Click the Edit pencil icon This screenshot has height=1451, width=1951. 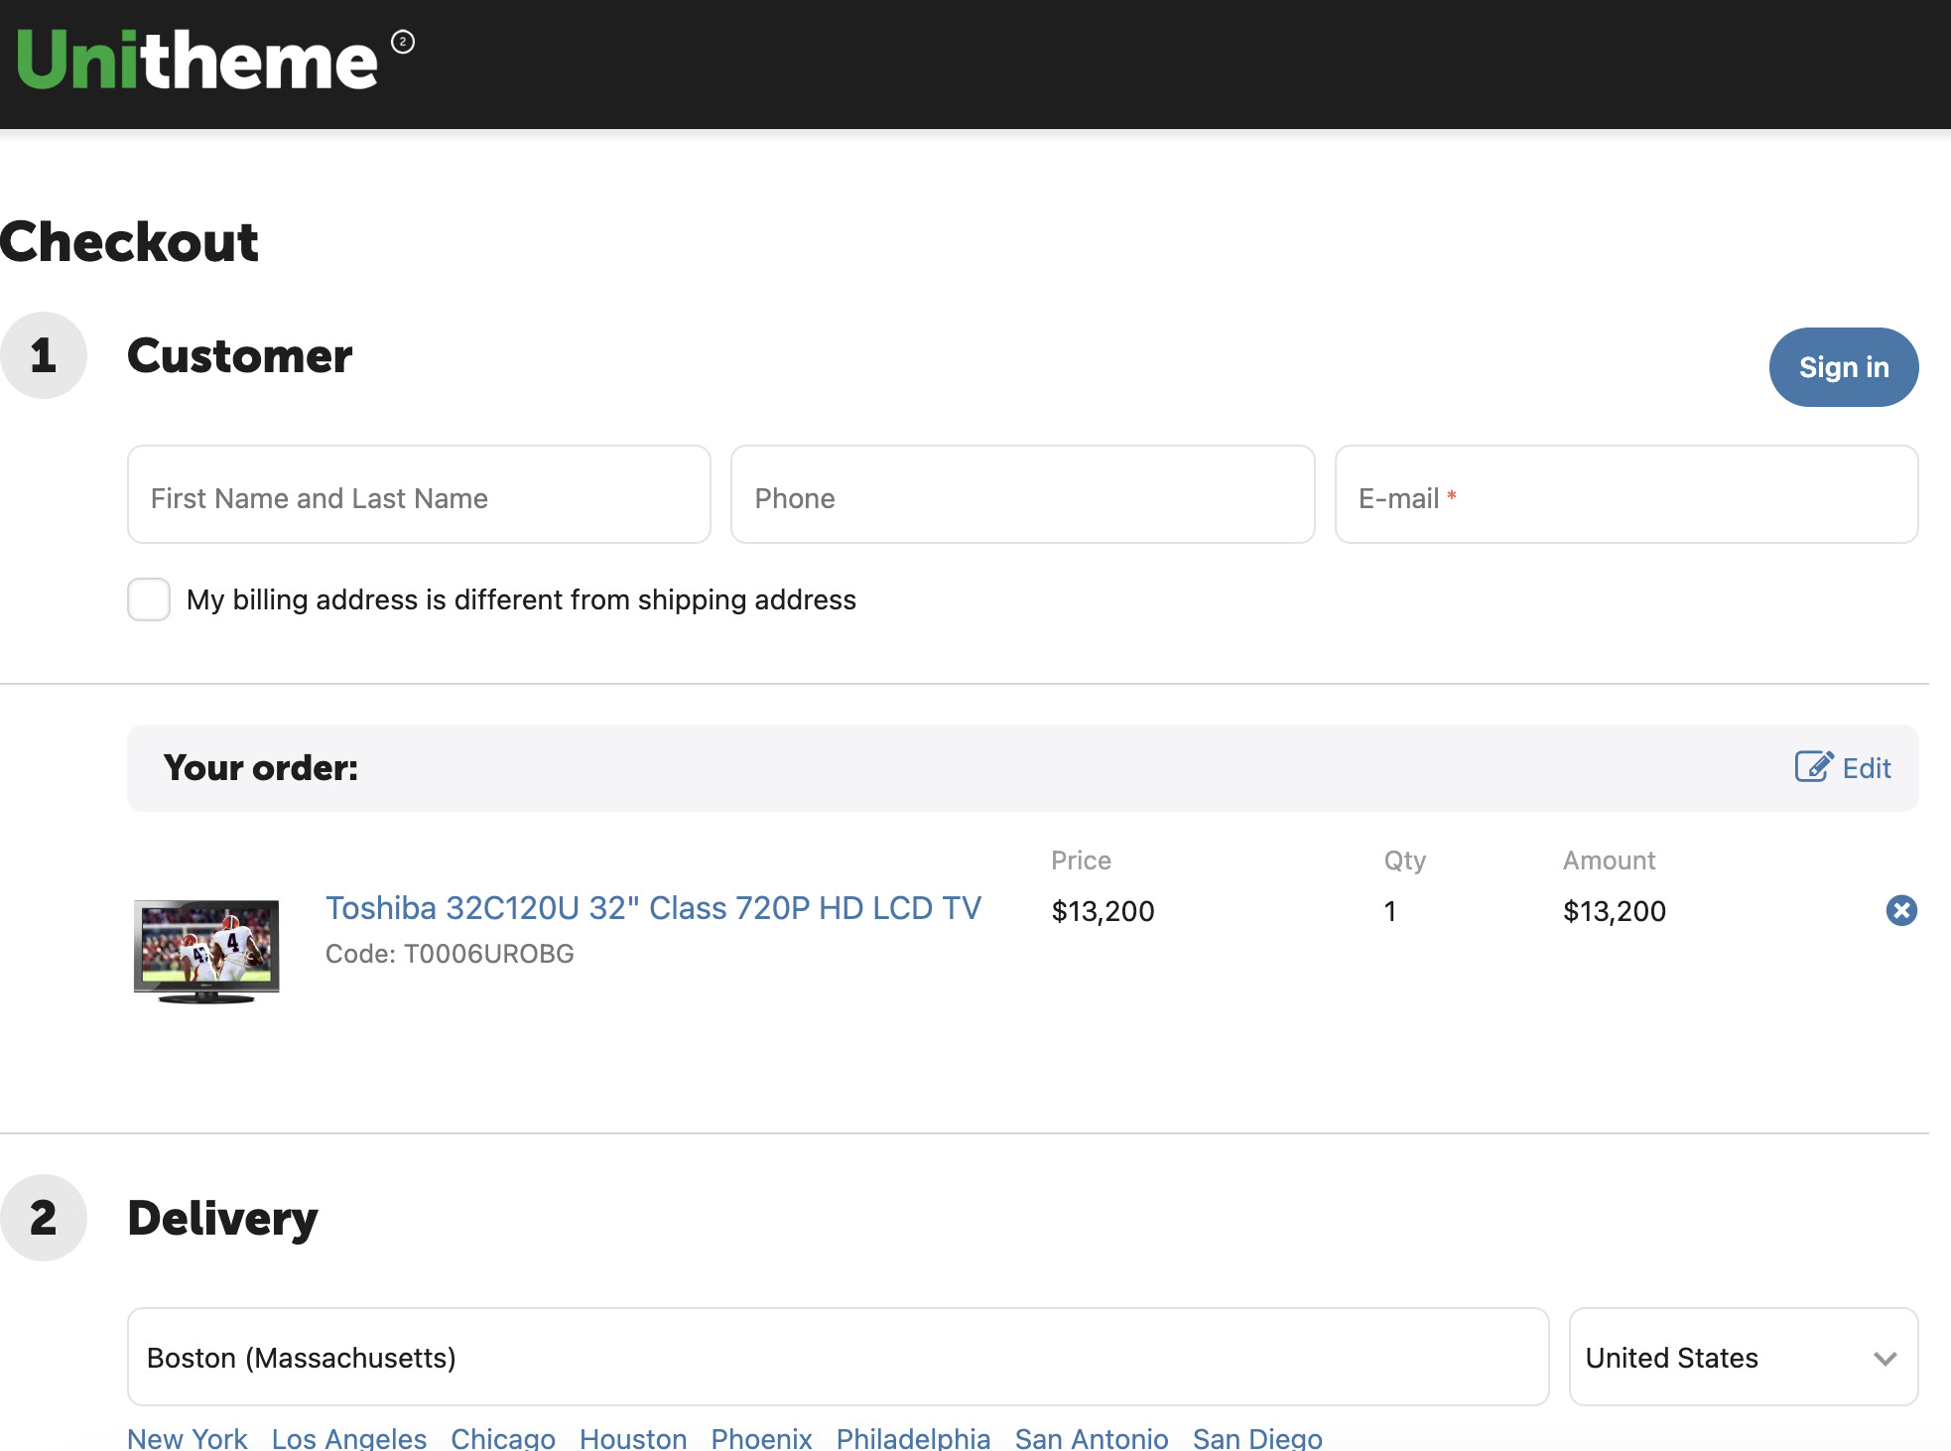pos(1813,767)
